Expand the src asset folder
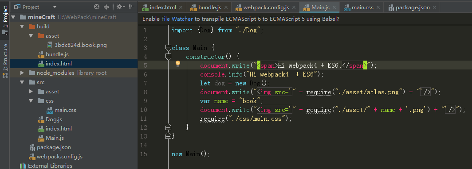The height and width of the screenshot is (169, 472). (x=31, y=92)
